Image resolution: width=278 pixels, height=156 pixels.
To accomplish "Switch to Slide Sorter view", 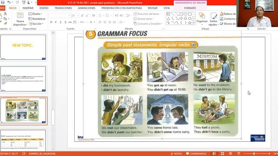I will [x=222, y=153].
